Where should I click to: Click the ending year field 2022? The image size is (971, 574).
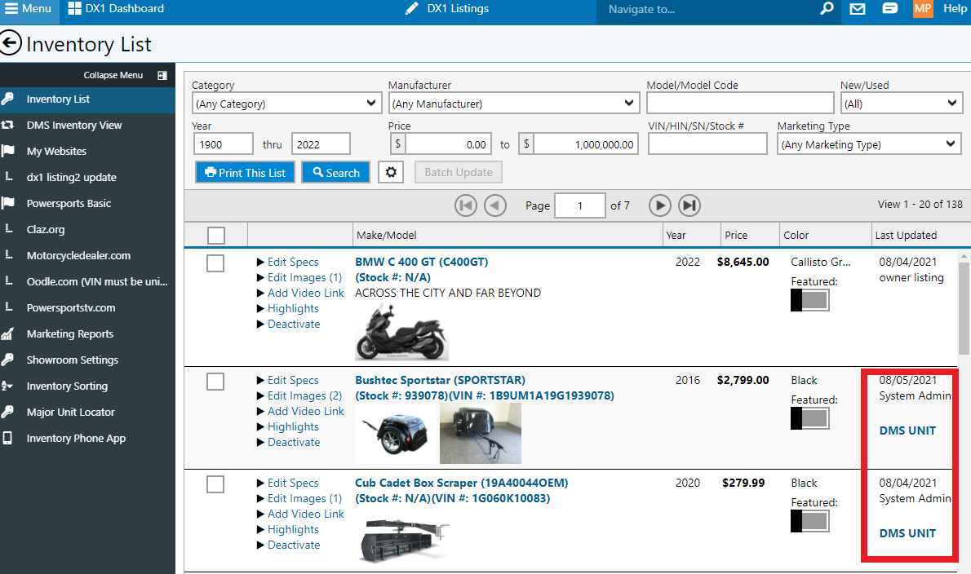click(321, 144)
